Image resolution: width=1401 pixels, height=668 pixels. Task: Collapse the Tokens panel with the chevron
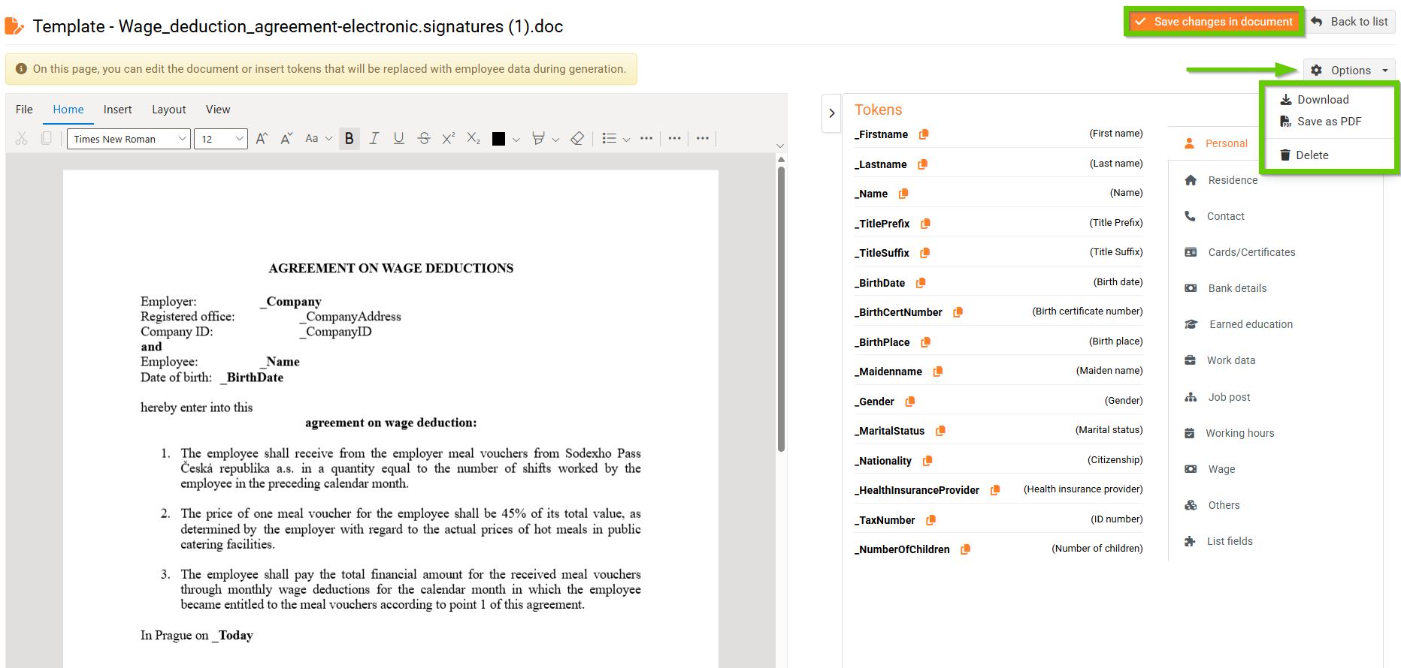[x=831, y=113]
